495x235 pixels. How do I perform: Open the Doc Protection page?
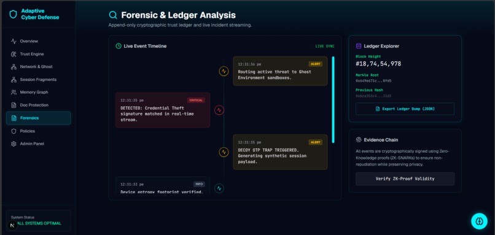click(x=39, y=105)
